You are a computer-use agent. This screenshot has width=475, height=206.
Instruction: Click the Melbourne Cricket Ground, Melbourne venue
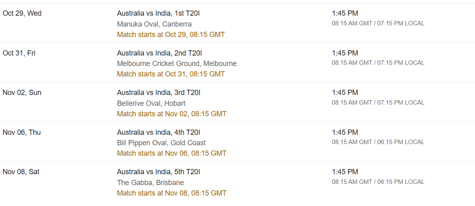coord(177,64)
